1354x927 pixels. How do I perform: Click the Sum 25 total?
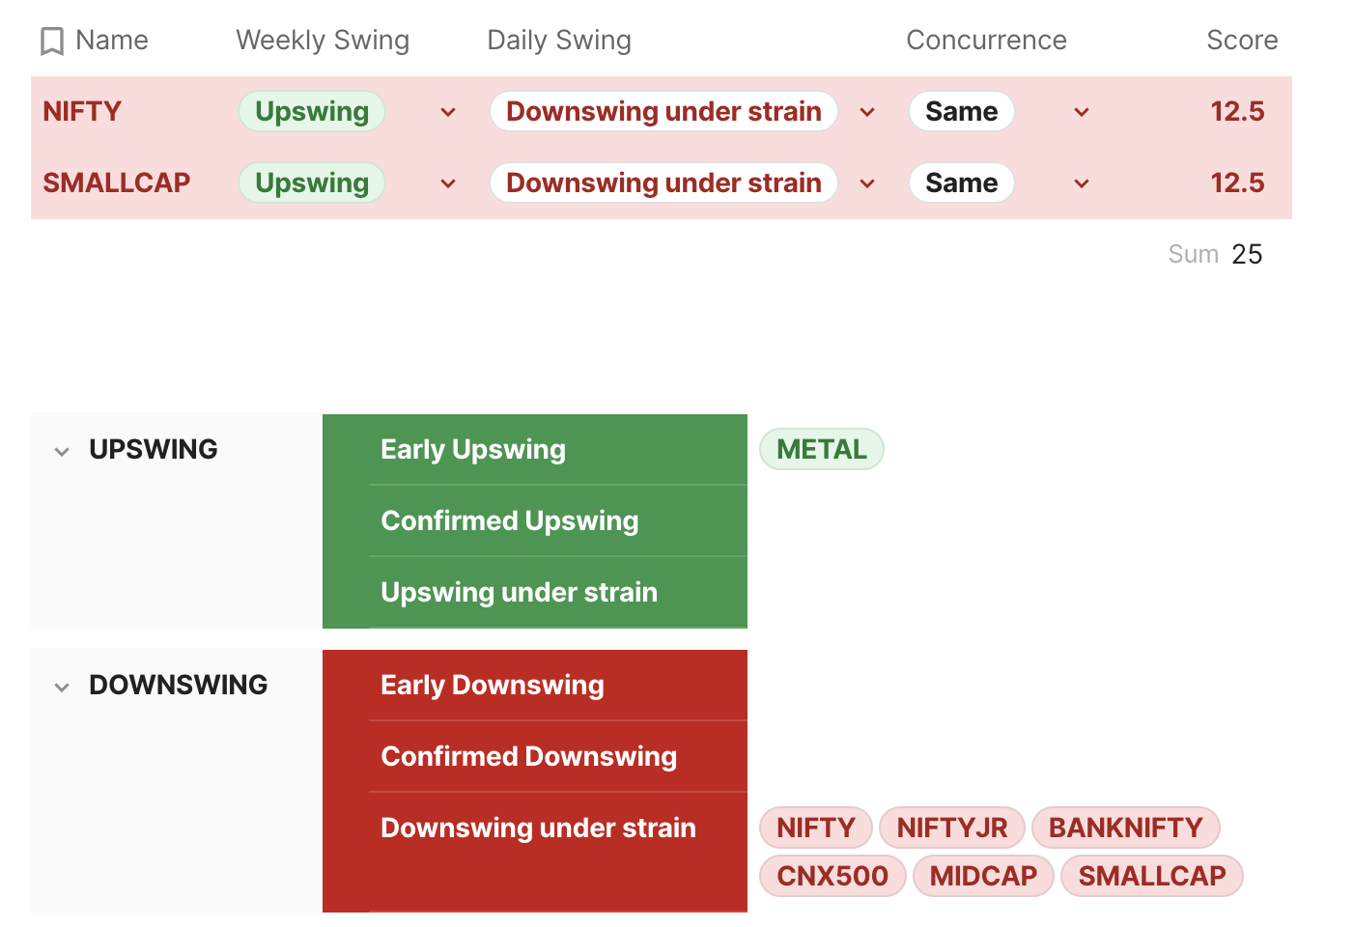1215,254
